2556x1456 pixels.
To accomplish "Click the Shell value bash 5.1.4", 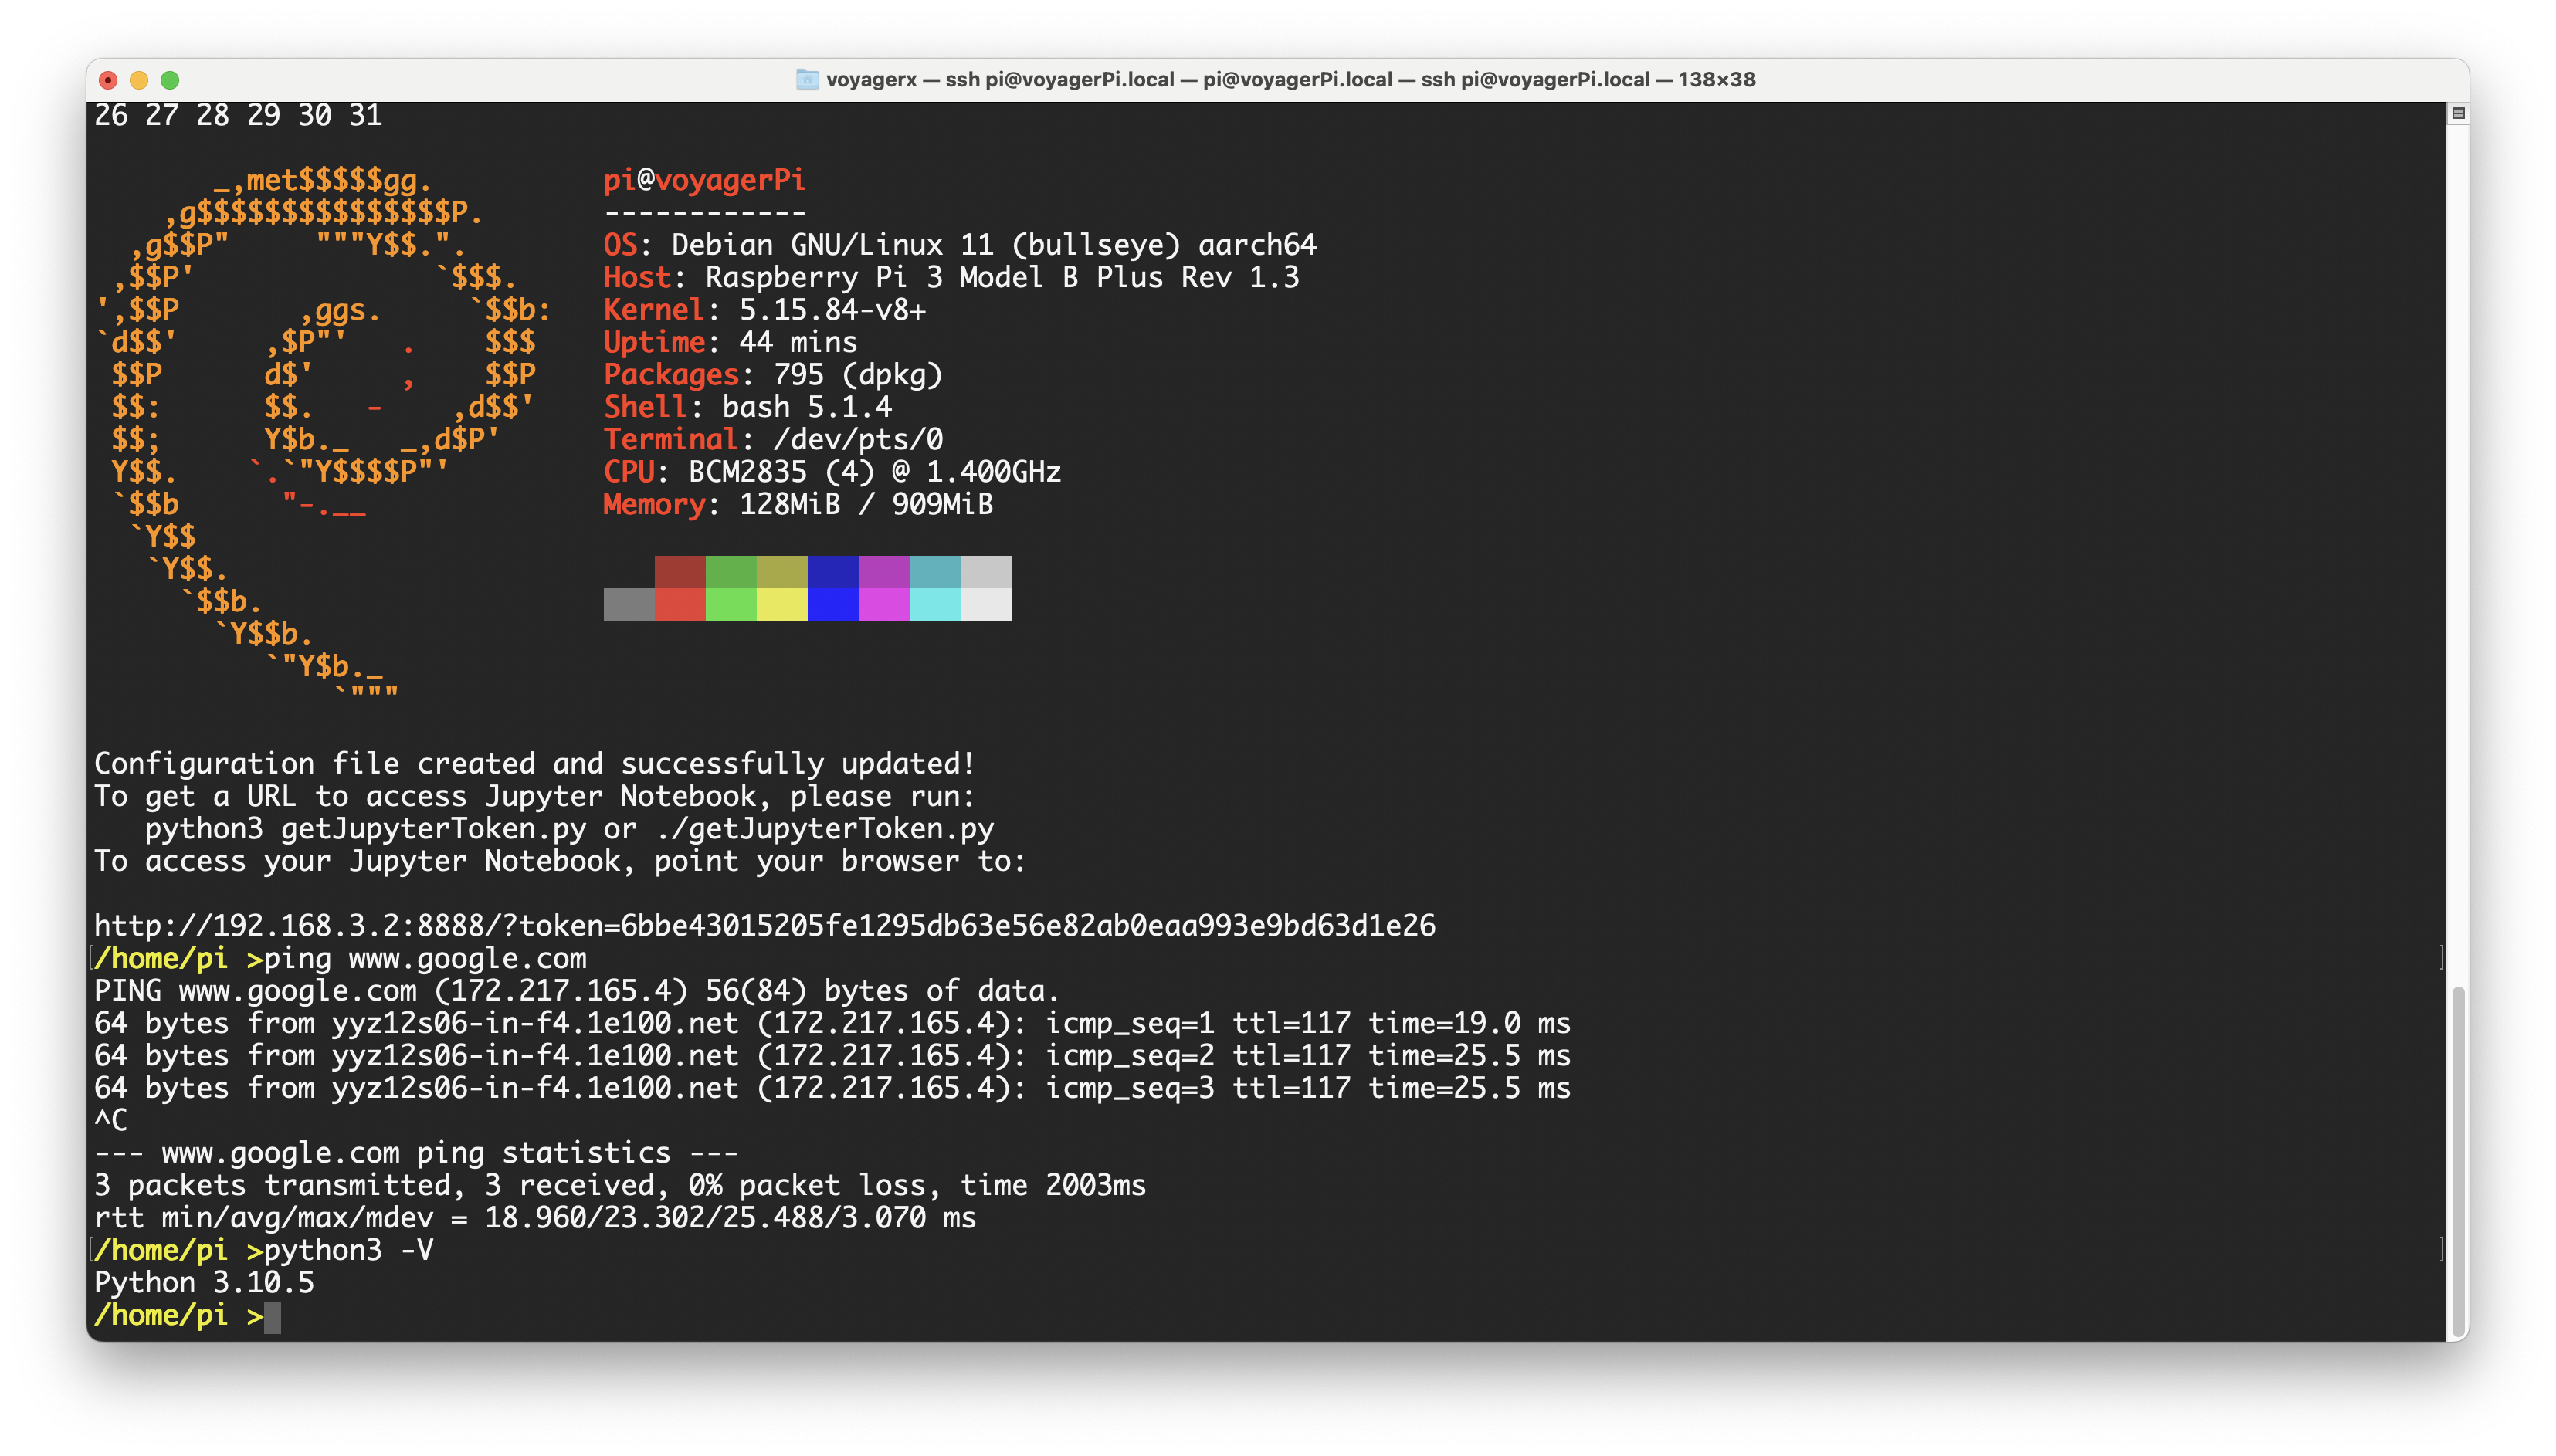I will click(807, 407).
